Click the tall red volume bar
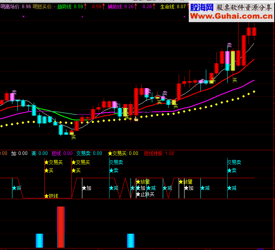 coord(61,227)
